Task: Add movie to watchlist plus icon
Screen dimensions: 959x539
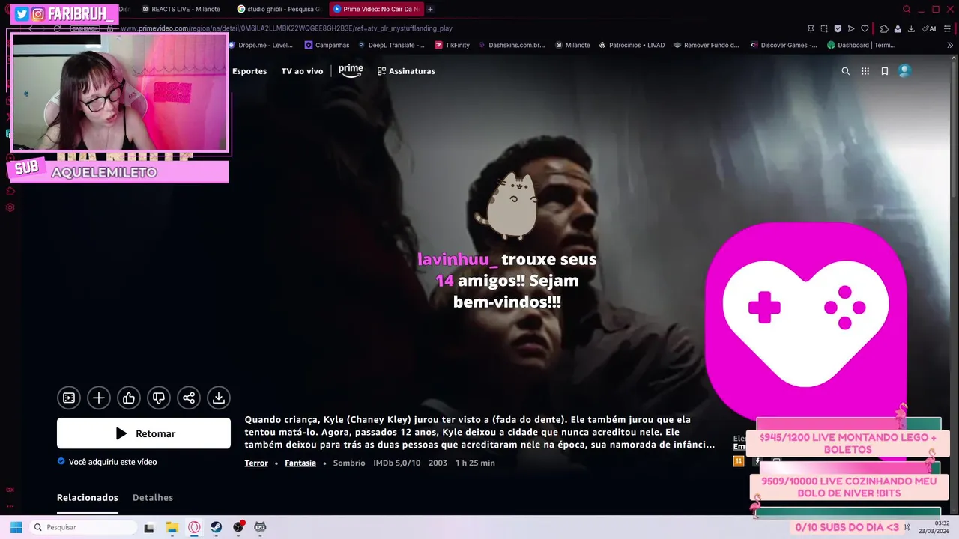Action: click(x=99, y=398)
